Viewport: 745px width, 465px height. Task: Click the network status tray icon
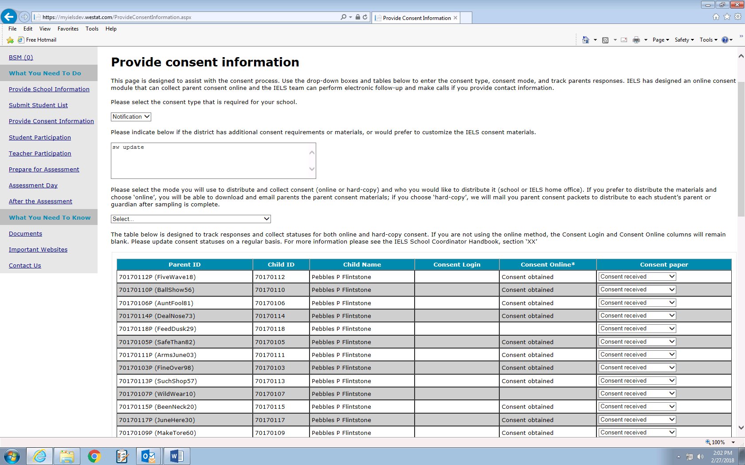click(x=690, y=457)
